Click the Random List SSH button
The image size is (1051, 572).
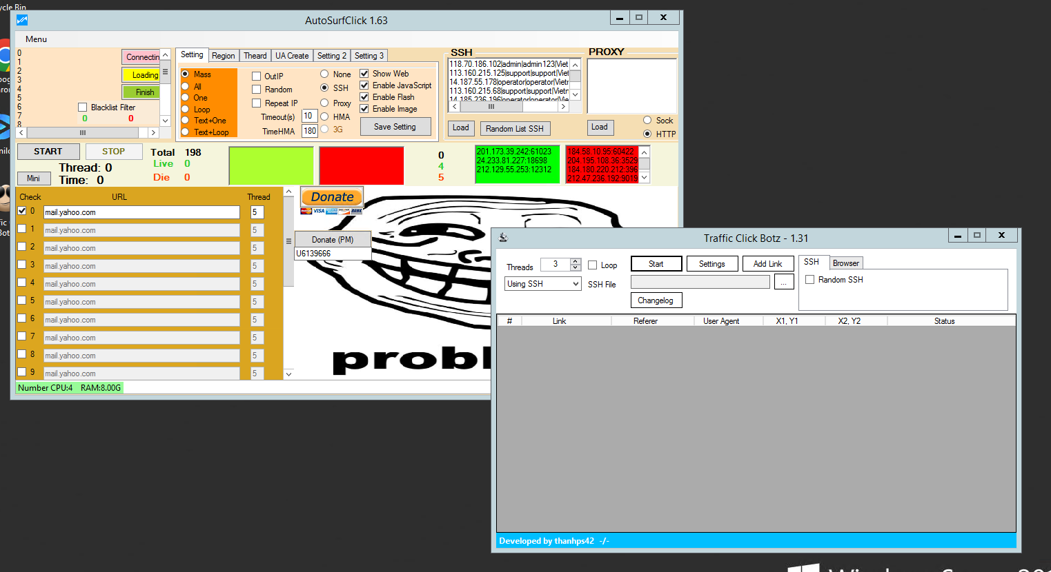515,128
